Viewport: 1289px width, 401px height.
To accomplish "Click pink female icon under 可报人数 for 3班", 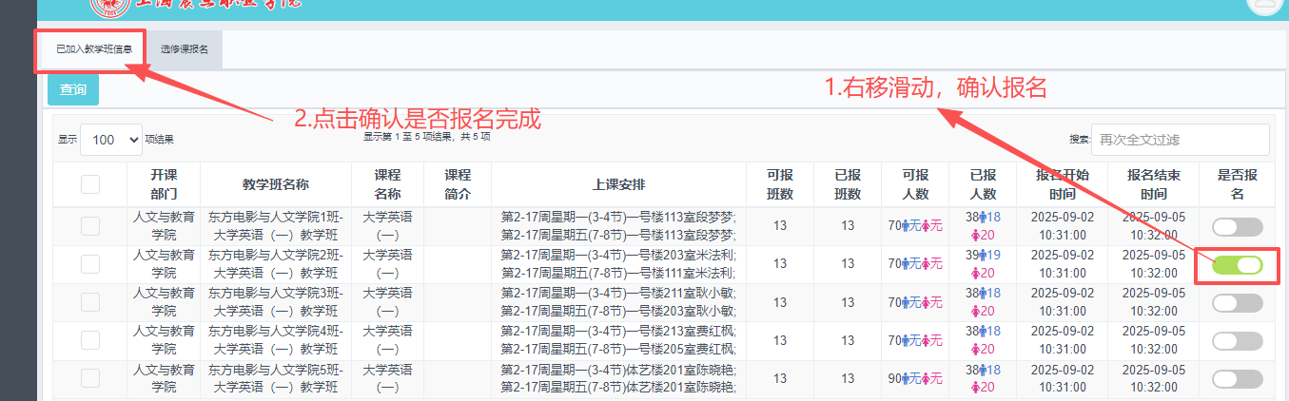I will 926,302.
